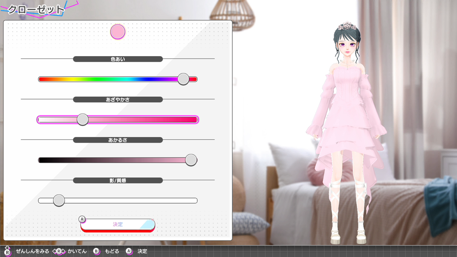The image size is (457, 257).
Task: Click the もどる label in the bottom bar
Action: (112, 251)
